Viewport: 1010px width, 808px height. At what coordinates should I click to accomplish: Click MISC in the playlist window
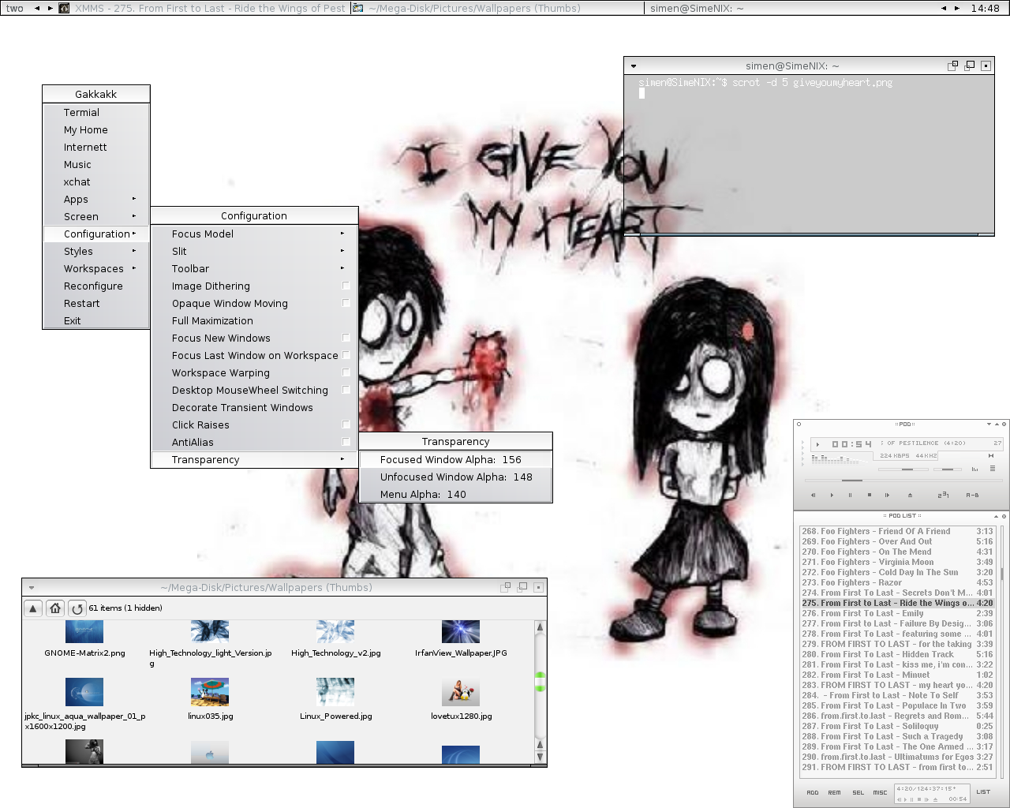pyautogui.click(x=880, y=792)
